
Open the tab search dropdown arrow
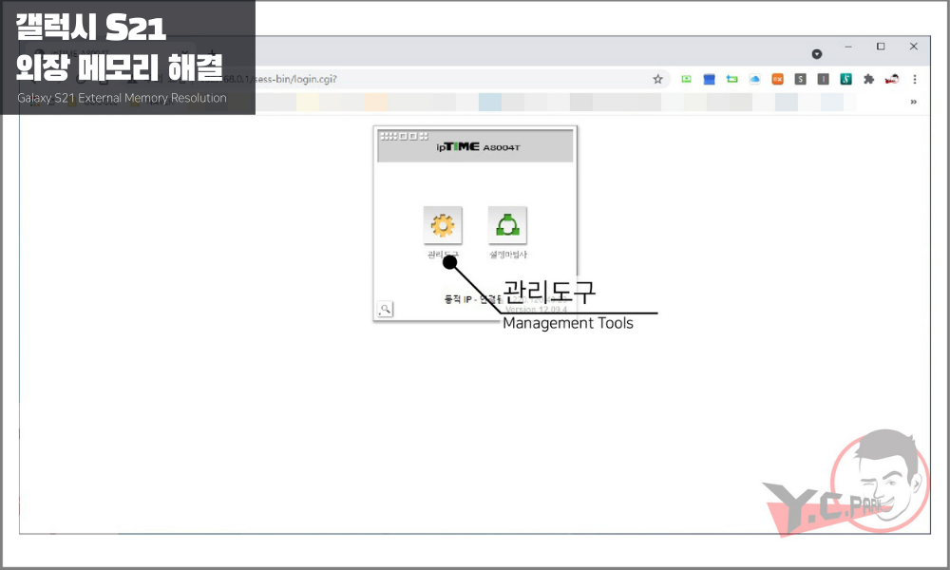[x=817, y=54]
